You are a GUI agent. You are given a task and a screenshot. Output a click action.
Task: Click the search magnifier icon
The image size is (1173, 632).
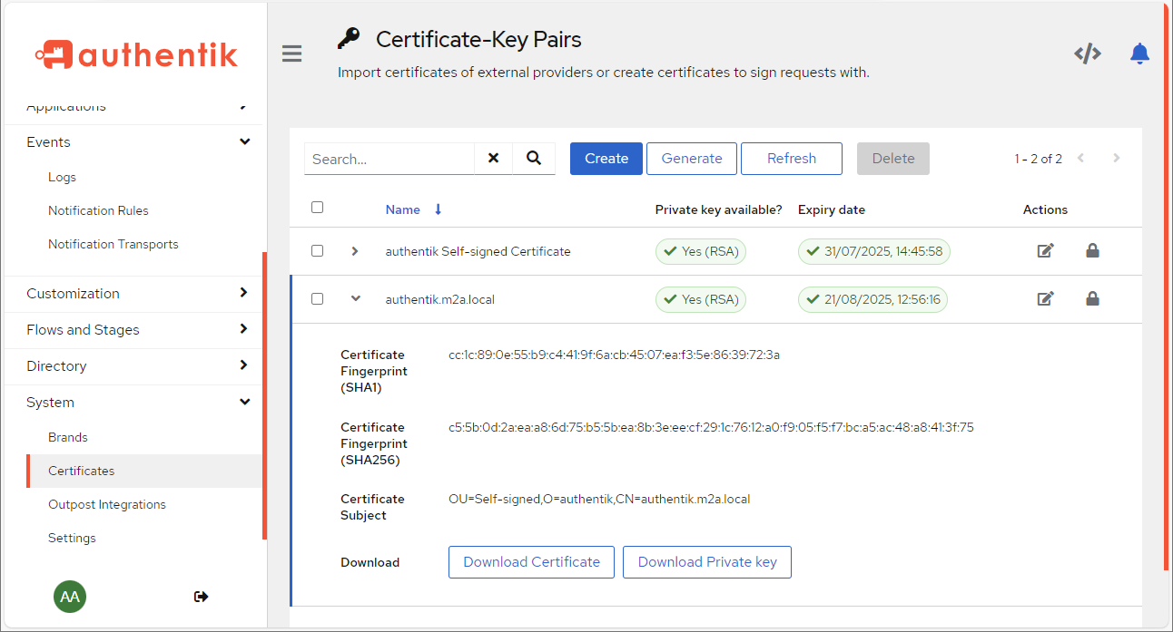pyautogui.click(x=534, y=159)
